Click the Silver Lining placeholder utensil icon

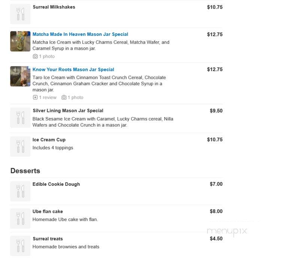(20, 118)
